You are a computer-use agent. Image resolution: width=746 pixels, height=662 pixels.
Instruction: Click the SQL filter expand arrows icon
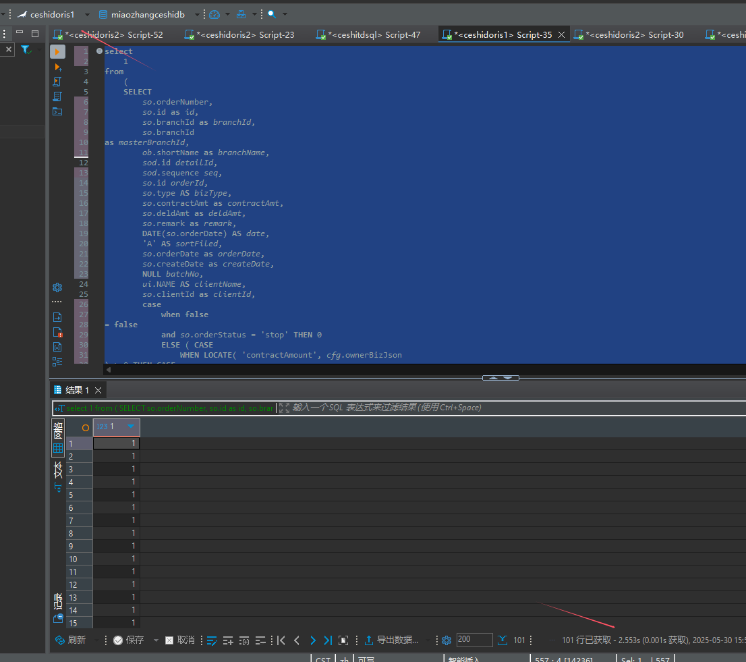coord(284,408)
